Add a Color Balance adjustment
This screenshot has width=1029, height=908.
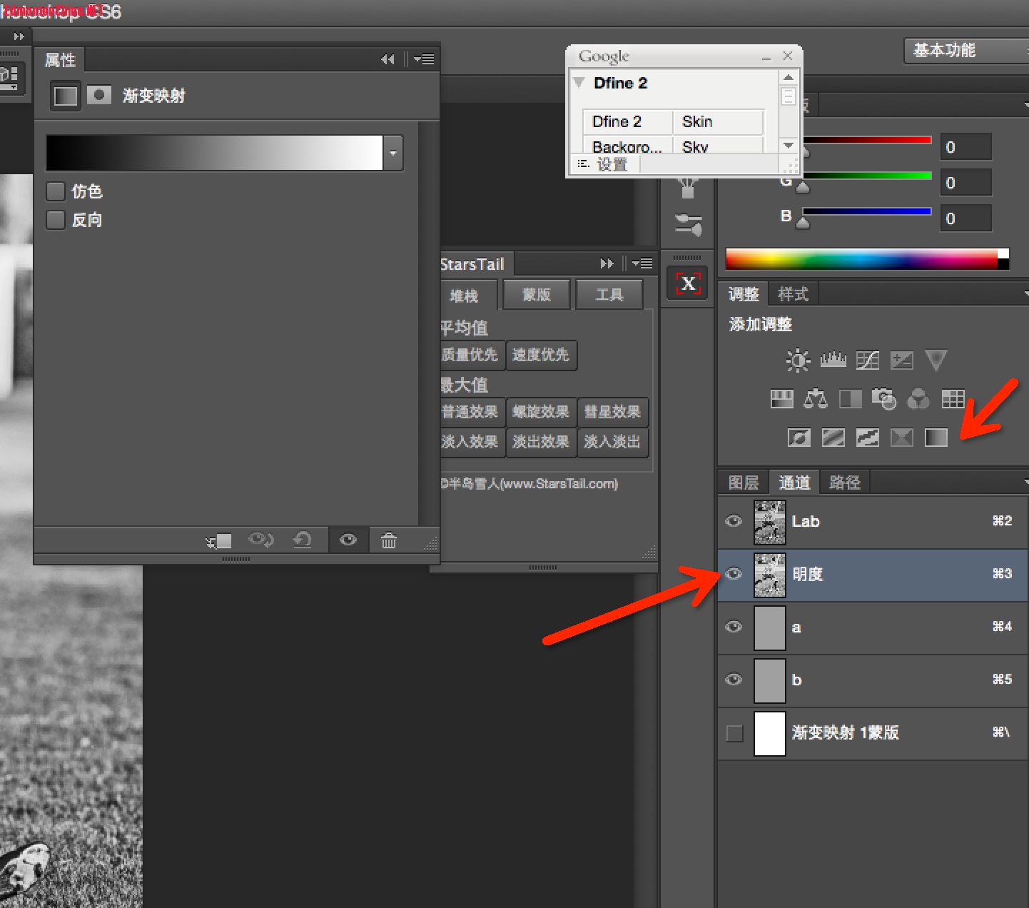816,399
